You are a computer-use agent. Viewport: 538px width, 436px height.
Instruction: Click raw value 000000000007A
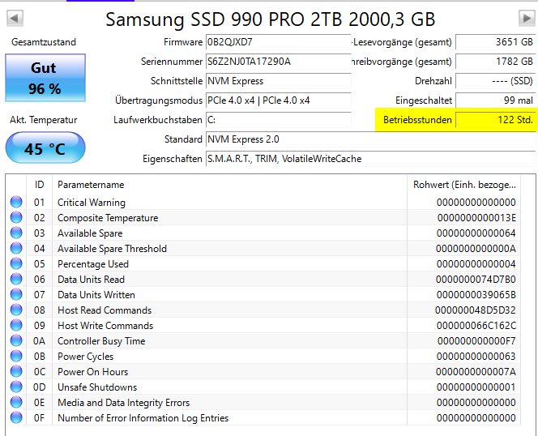point(476,372)
